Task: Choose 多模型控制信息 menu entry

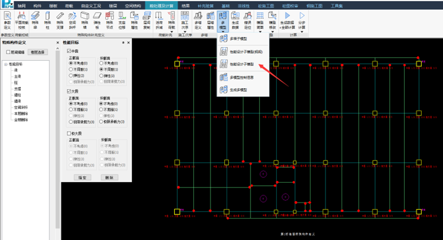Action: click(x=243, y=77)
